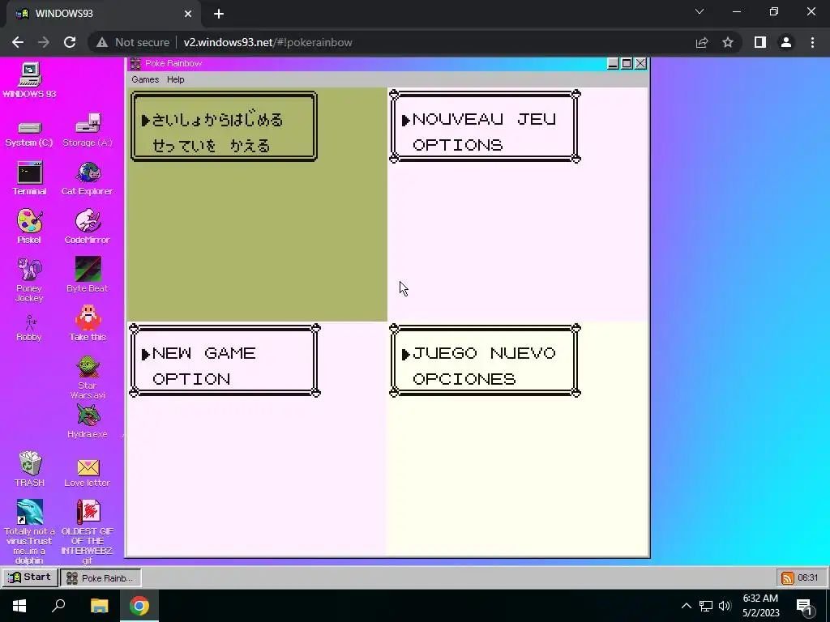Close the Poke Rainbow window

640,63
